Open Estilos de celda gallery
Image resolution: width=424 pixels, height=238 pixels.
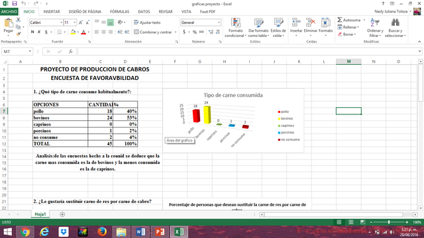tap(278, 28)
